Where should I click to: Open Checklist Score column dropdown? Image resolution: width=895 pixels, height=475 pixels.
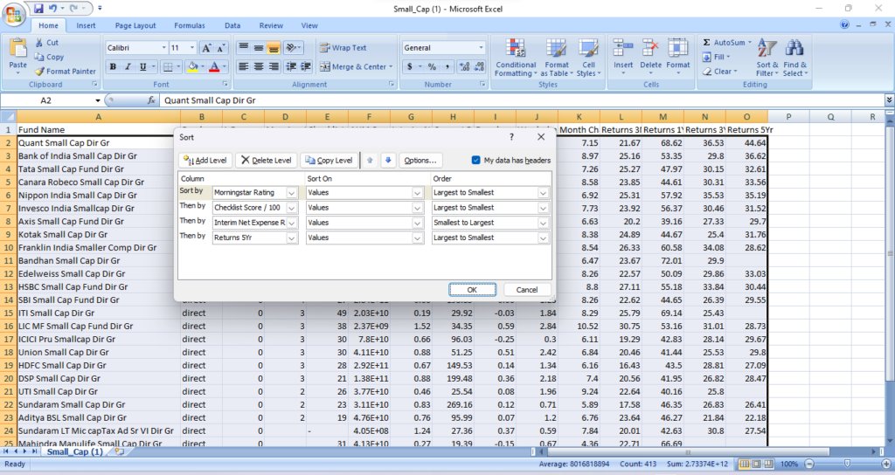click(291, 208)
